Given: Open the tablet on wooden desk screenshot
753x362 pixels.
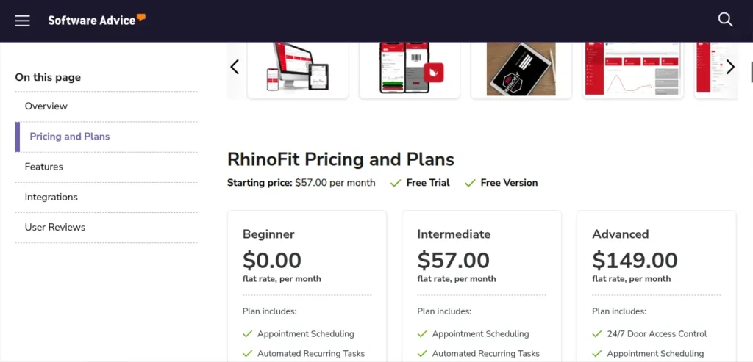Looking at the screenshot, I should tap(521, 69).
